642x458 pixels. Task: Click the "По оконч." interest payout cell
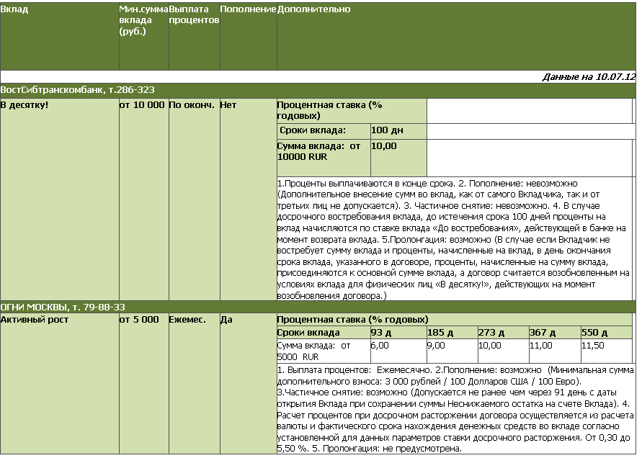[192, 105]
